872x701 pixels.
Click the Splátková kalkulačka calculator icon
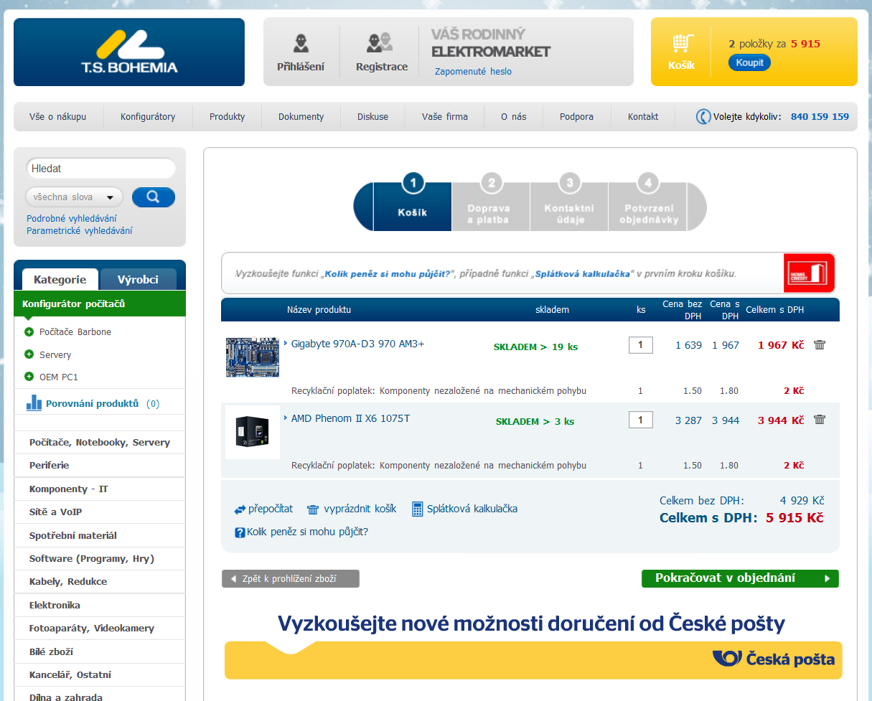point(418,509)
